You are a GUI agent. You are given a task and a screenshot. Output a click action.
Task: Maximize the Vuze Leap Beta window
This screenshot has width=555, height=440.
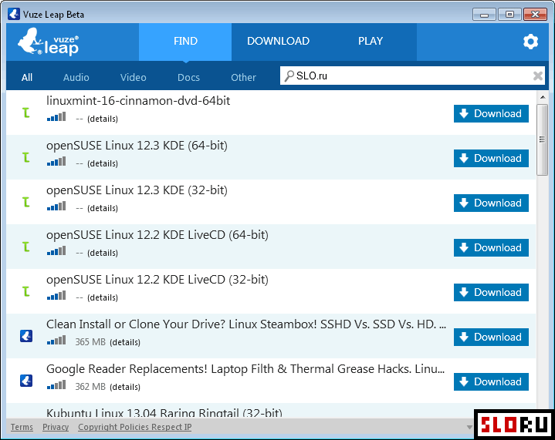pos(509,15)
